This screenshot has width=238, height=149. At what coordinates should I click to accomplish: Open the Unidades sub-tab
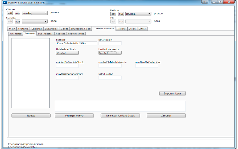pos(16,34)
